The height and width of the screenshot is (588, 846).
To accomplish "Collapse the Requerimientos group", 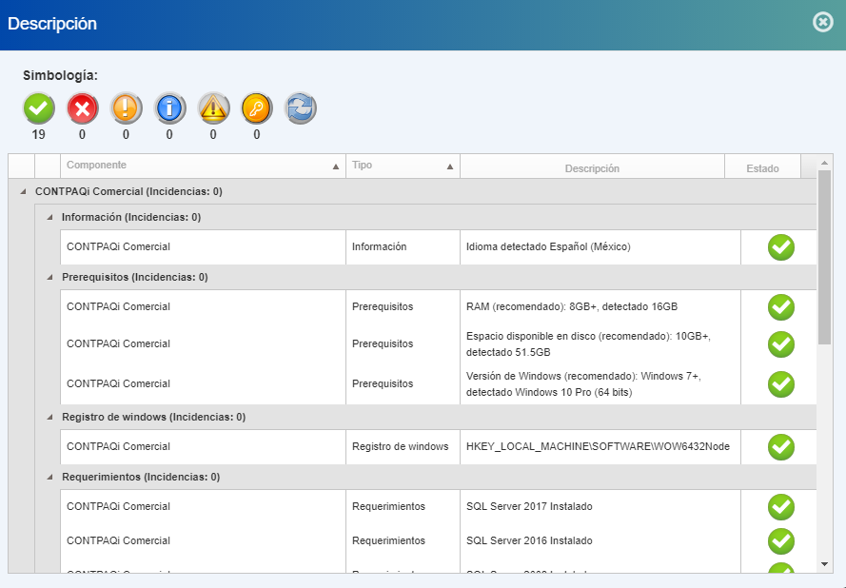I will coord(49,478).
